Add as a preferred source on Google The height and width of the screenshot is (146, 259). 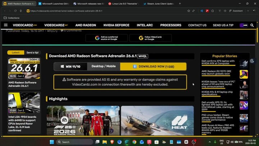click(x=106, y=38)
